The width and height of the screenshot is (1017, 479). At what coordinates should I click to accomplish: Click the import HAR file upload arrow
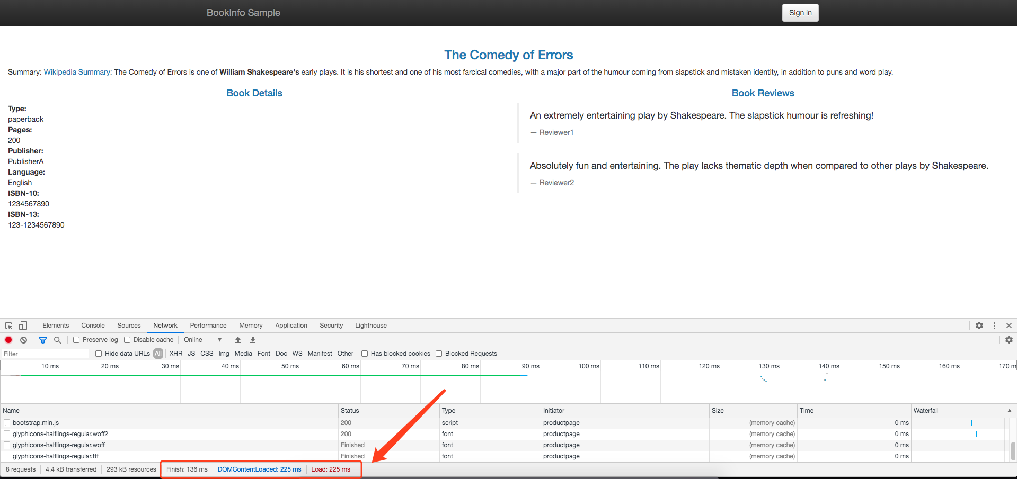(238, 340)
